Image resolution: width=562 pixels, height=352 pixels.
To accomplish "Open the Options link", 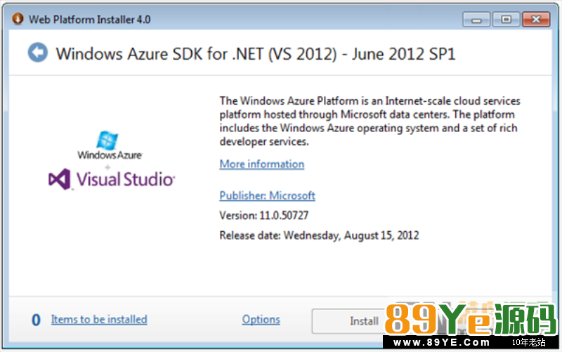I will point(261,320).
